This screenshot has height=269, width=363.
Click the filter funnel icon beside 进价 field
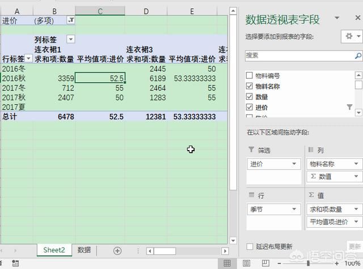[349, 107]
